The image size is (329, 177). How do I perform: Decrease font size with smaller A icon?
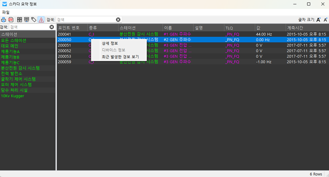click(x=325, y=20)
